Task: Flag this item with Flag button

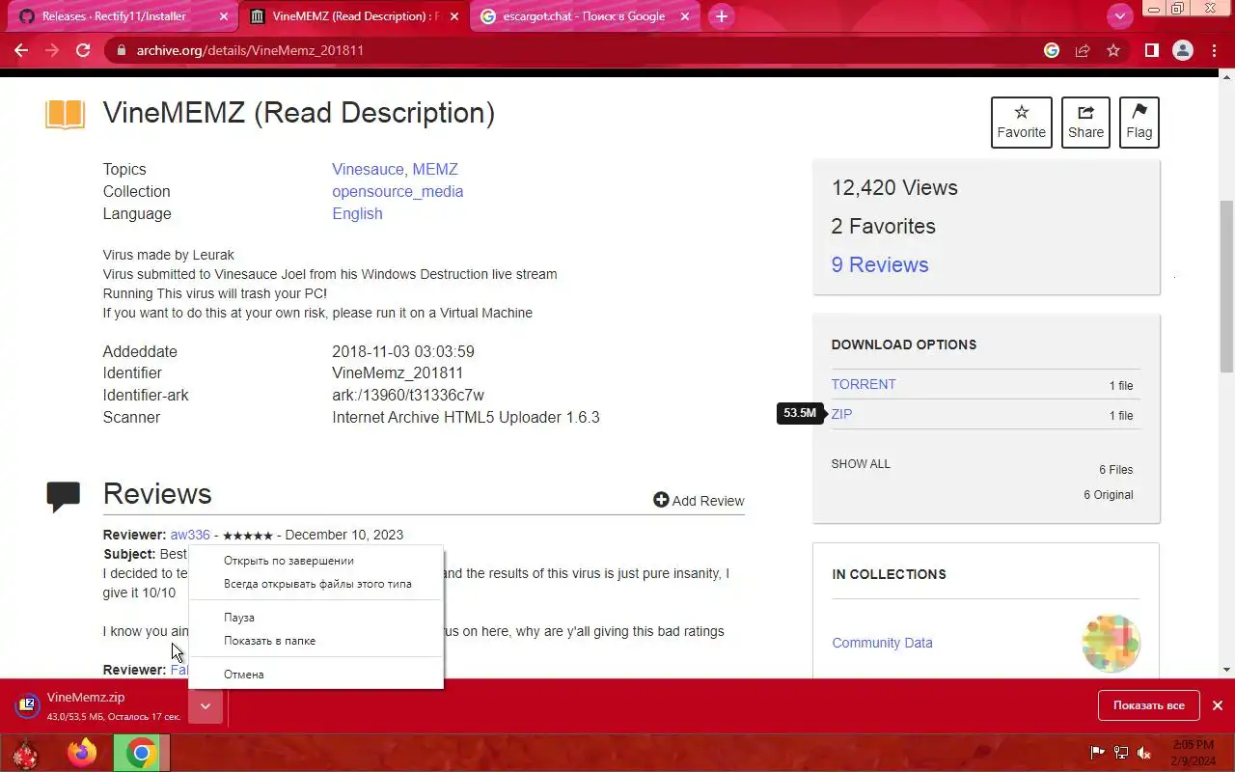Action: point(1139,123)
